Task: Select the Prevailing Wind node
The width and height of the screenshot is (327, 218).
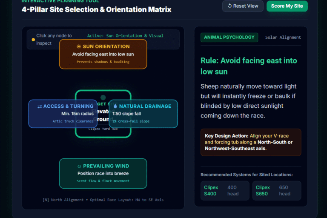Action: point(103,173)
